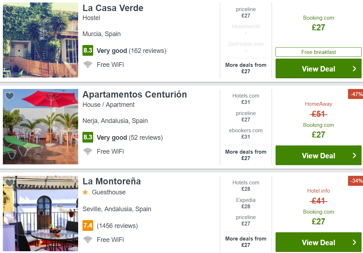This screenshot has width=363, height=253.
Task: Open La Montoreña terrace photo thumbnail
Action: 41,213
